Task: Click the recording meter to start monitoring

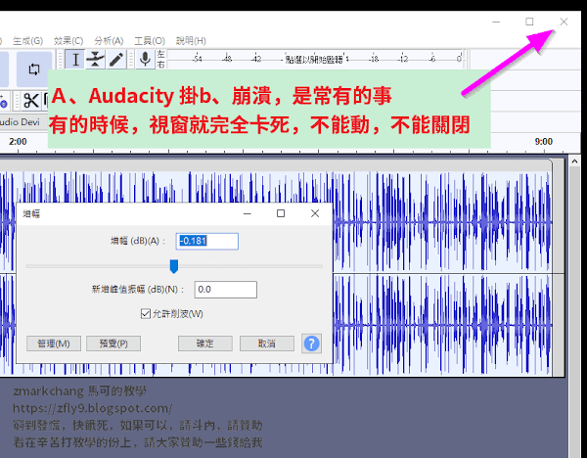Action: click(x=314, y=59)
